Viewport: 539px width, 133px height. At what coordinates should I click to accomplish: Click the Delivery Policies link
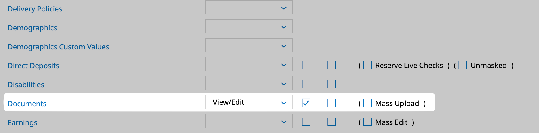35,9
